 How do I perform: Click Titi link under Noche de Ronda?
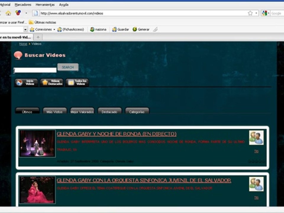pos(256,151)
